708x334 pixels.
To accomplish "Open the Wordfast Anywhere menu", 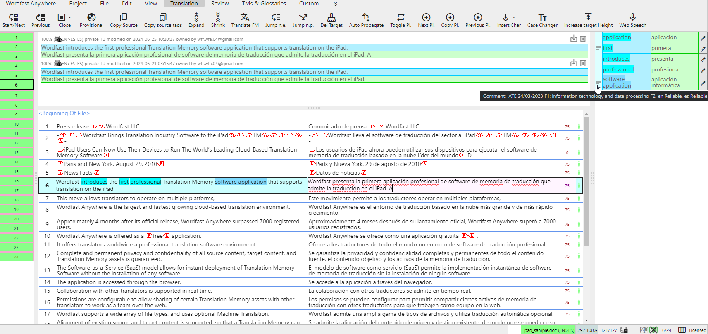I will 31,3.
